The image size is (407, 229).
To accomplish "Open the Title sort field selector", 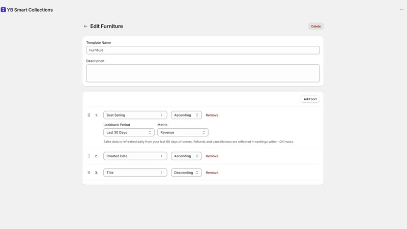I will [135, 173].
